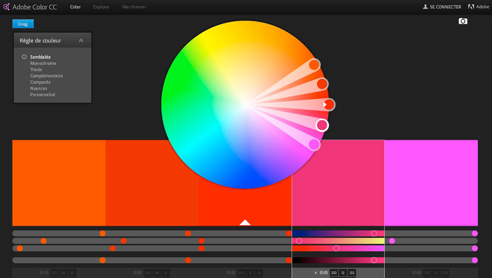This screenshot has width=492, height=278.
Task: Click the top slider handle under the red swatch
Action: pos(289,233)
